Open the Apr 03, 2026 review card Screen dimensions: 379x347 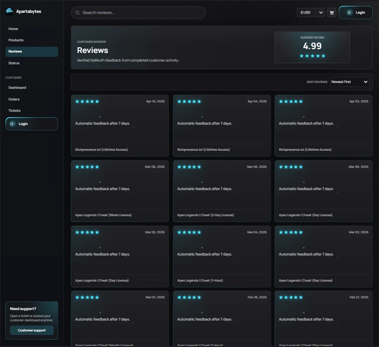click(324, 126)
